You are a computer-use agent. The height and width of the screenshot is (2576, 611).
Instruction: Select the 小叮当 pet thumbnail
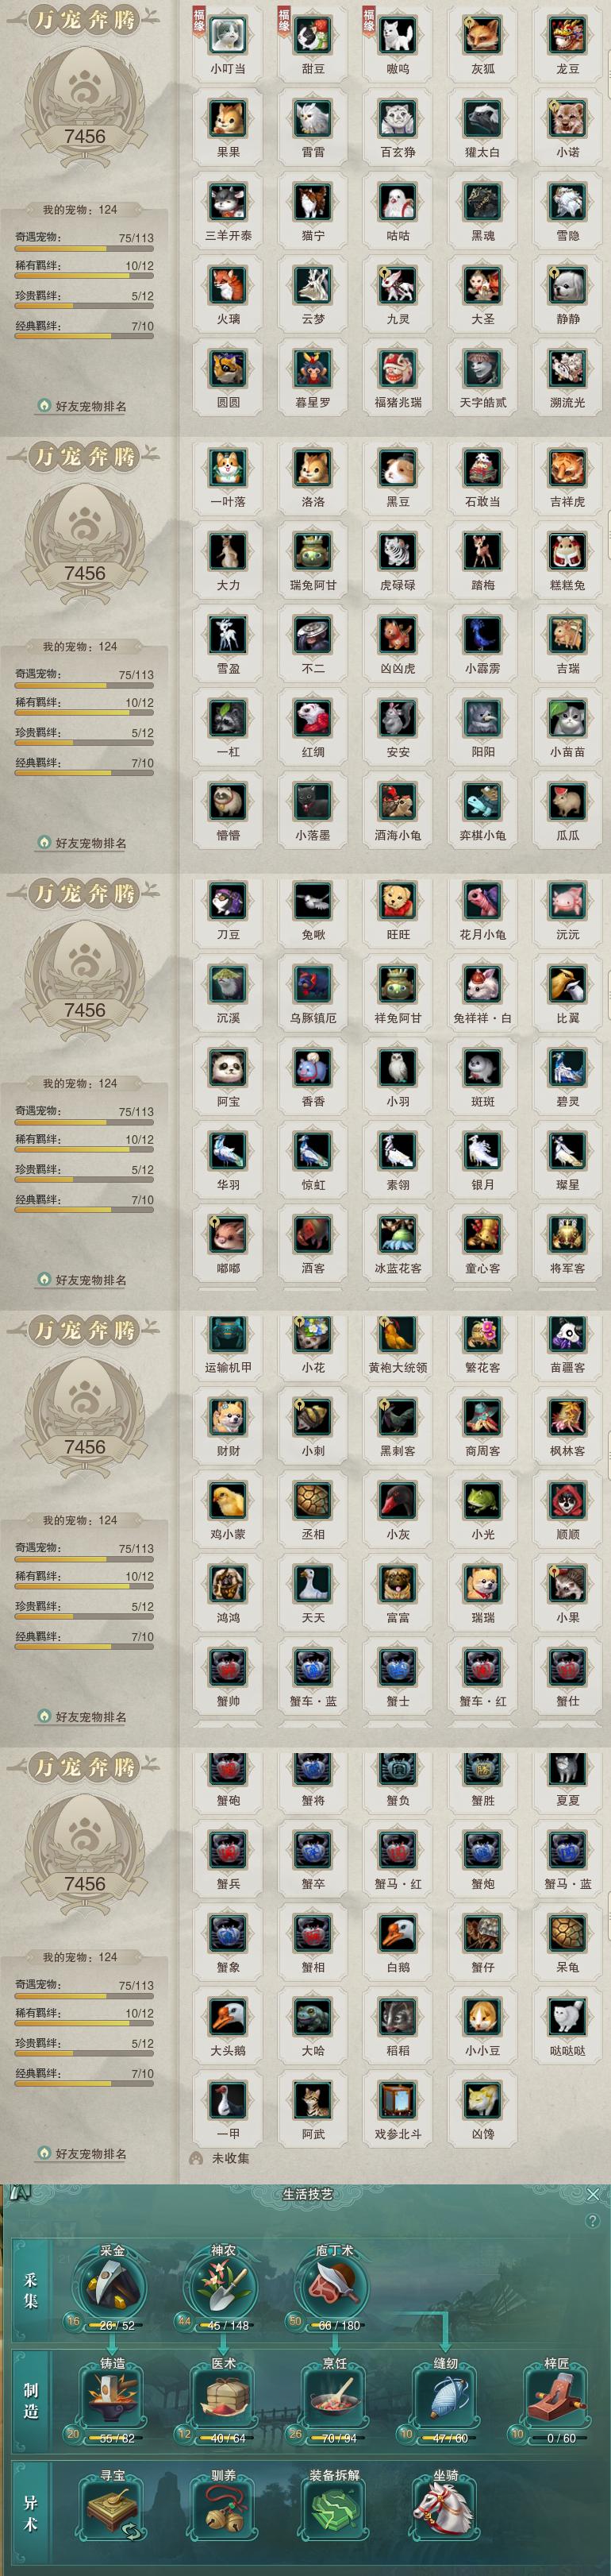click(x=228, y=37)
